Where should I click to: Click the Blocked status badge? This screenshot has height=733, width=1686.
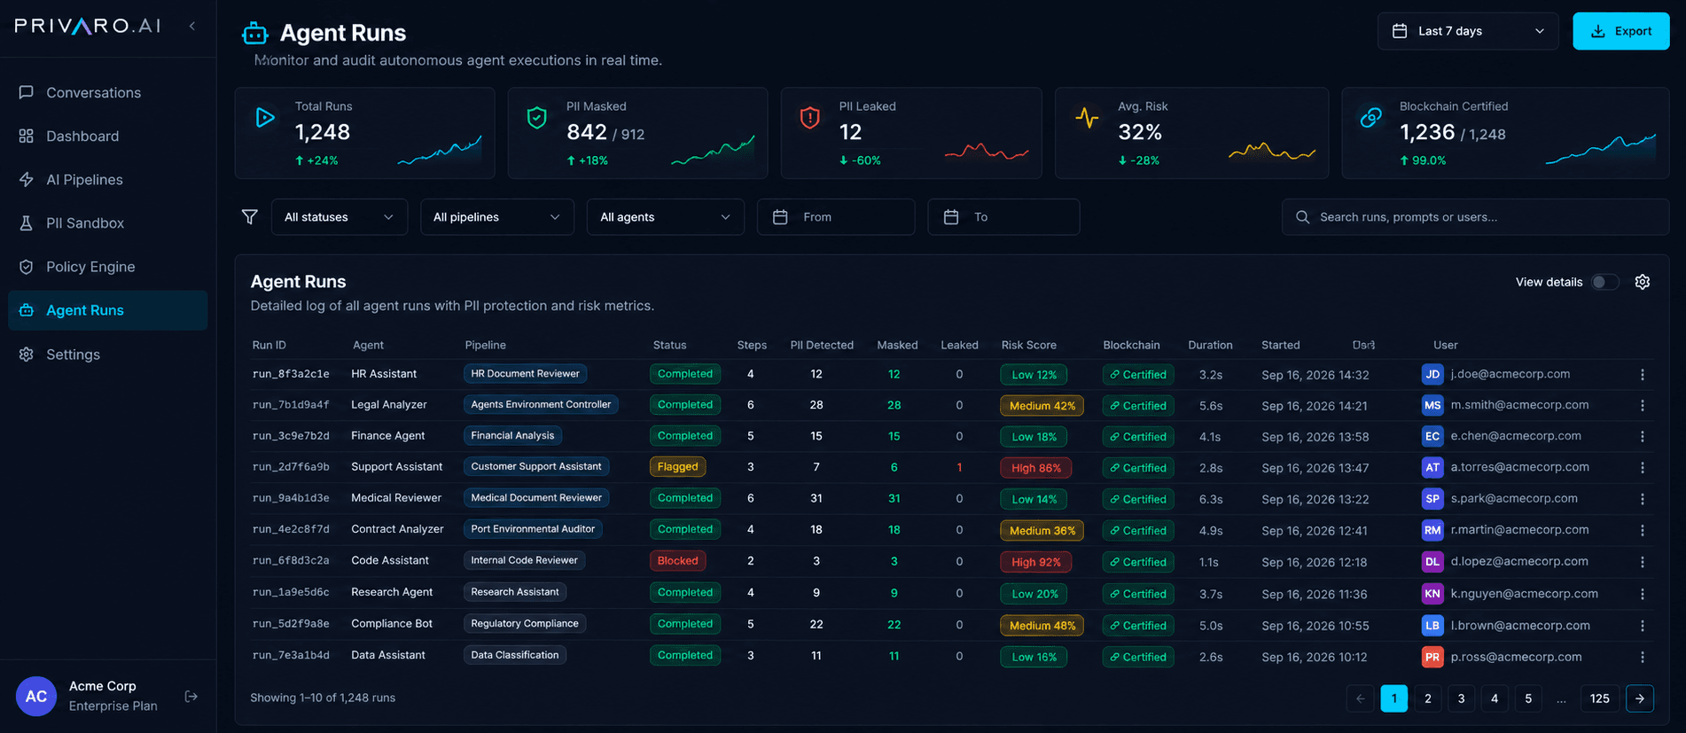coord(678,561)
